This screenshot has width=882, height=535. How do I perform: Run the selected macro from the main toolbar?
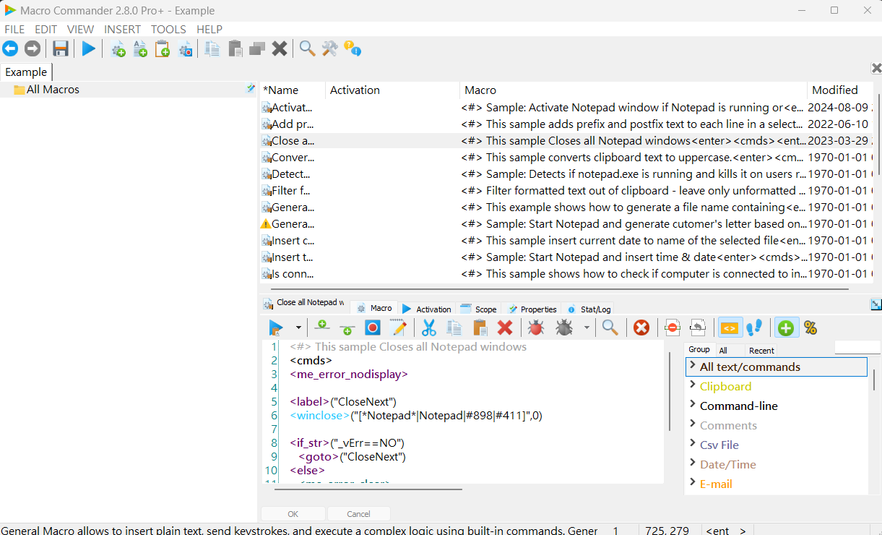(x=88, y=48)
